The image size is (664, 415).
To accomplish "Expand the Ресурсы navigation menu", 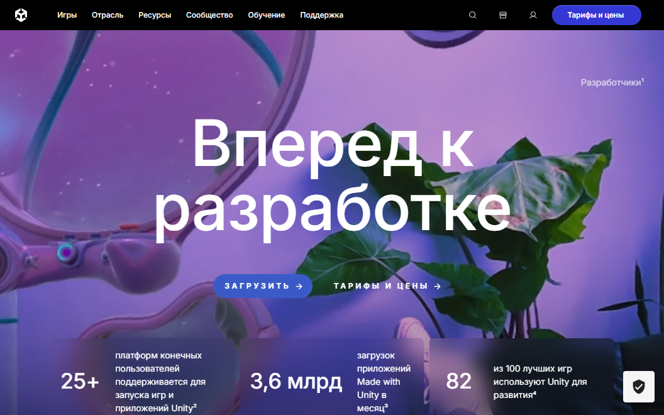I will pyautogui.click(x=155, y=15).
